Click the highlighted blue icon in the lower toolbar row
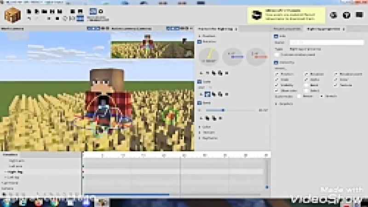Screen dimensions: 368x207 [x=80, y=18]
